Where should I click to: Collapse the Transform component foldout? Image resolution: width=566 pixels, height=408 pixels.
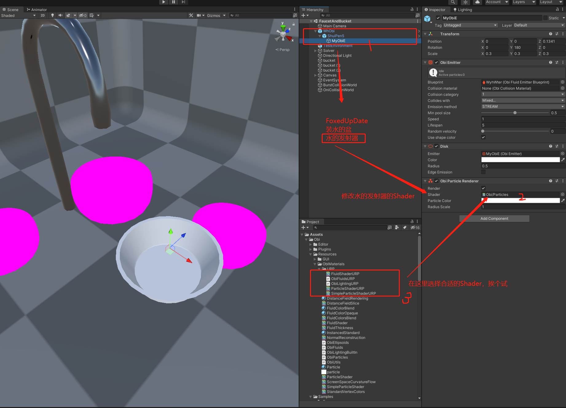pos(425,34)
